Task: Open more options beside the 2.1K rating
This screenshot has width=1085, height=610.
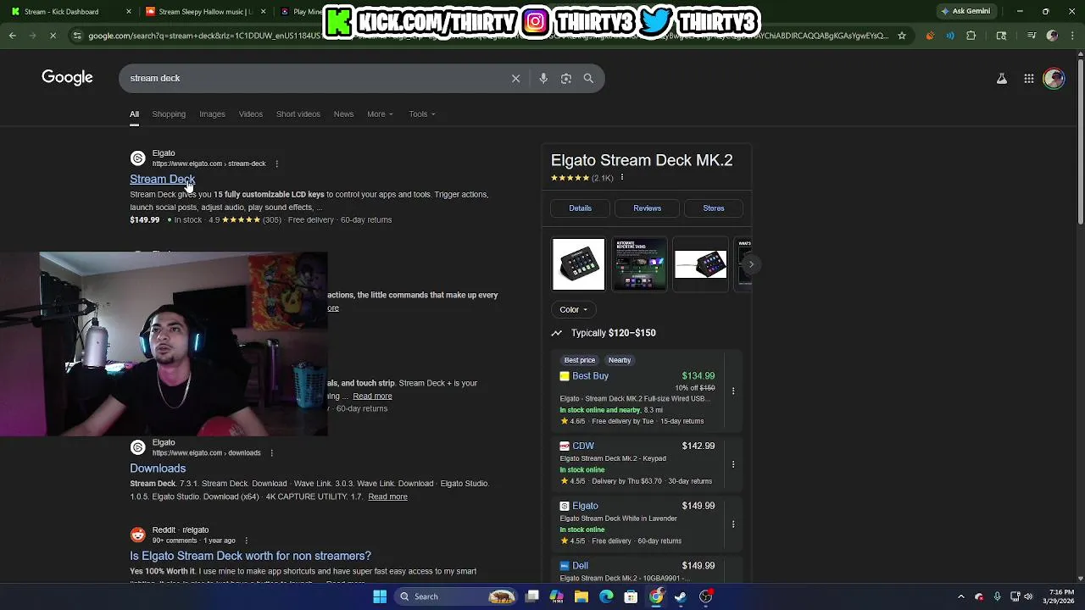Action: (621, 177)
